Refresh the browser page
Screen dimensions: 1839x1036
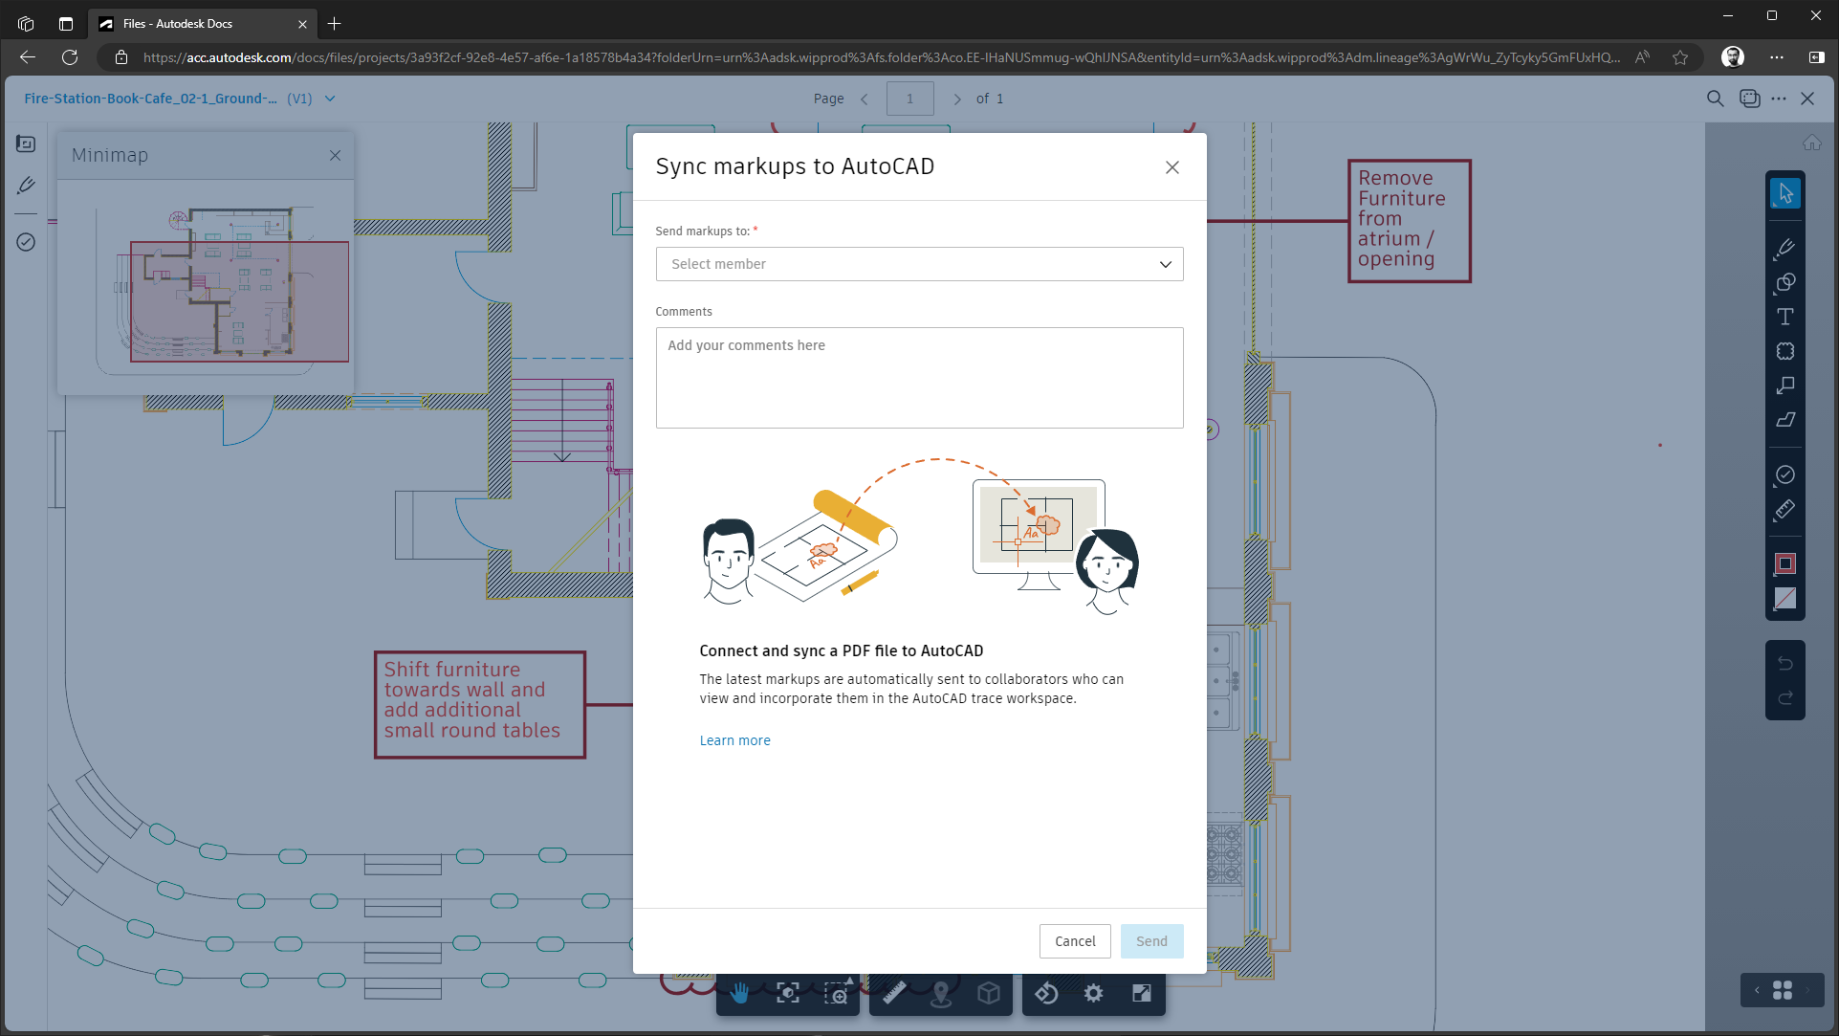(x=70, y=57)
